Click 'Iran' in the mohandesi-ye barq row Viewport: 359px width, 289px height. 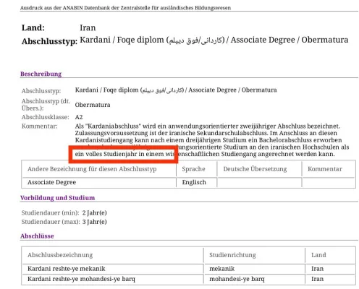point(317,279)
